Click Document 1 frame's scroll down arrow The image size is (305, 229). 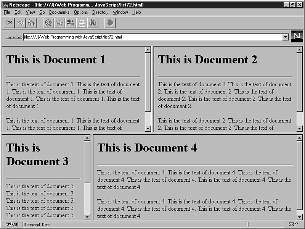(x=148, y=129)
